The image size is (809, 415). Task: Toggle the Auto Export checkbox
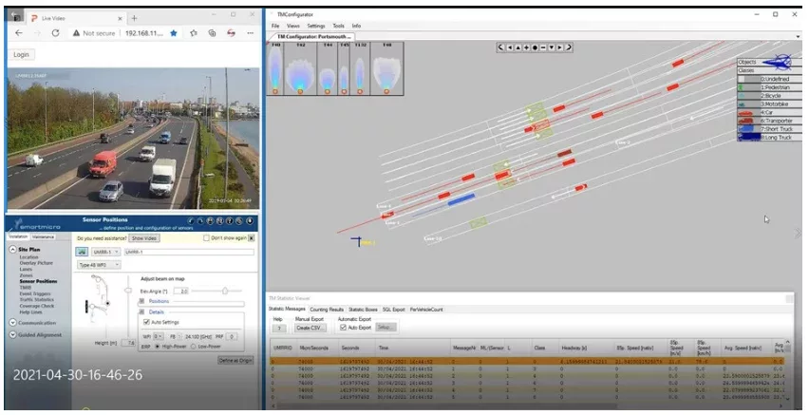(345, 326)
